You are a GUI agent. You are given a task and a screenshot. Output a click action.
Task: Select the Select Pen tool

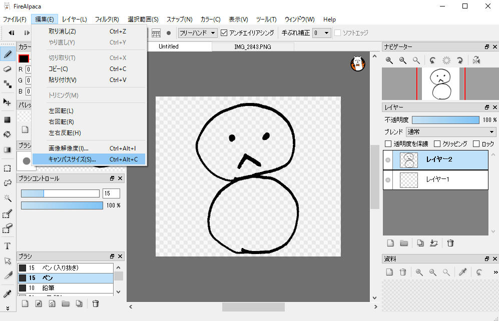(8, 213)
